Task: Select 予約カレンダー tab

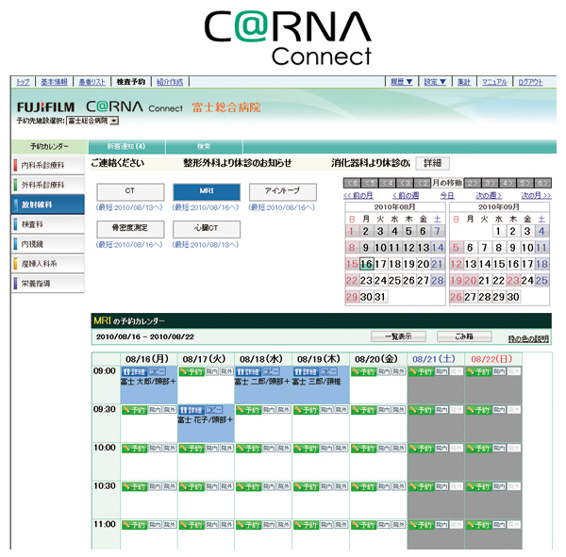Action: point(49,146)
